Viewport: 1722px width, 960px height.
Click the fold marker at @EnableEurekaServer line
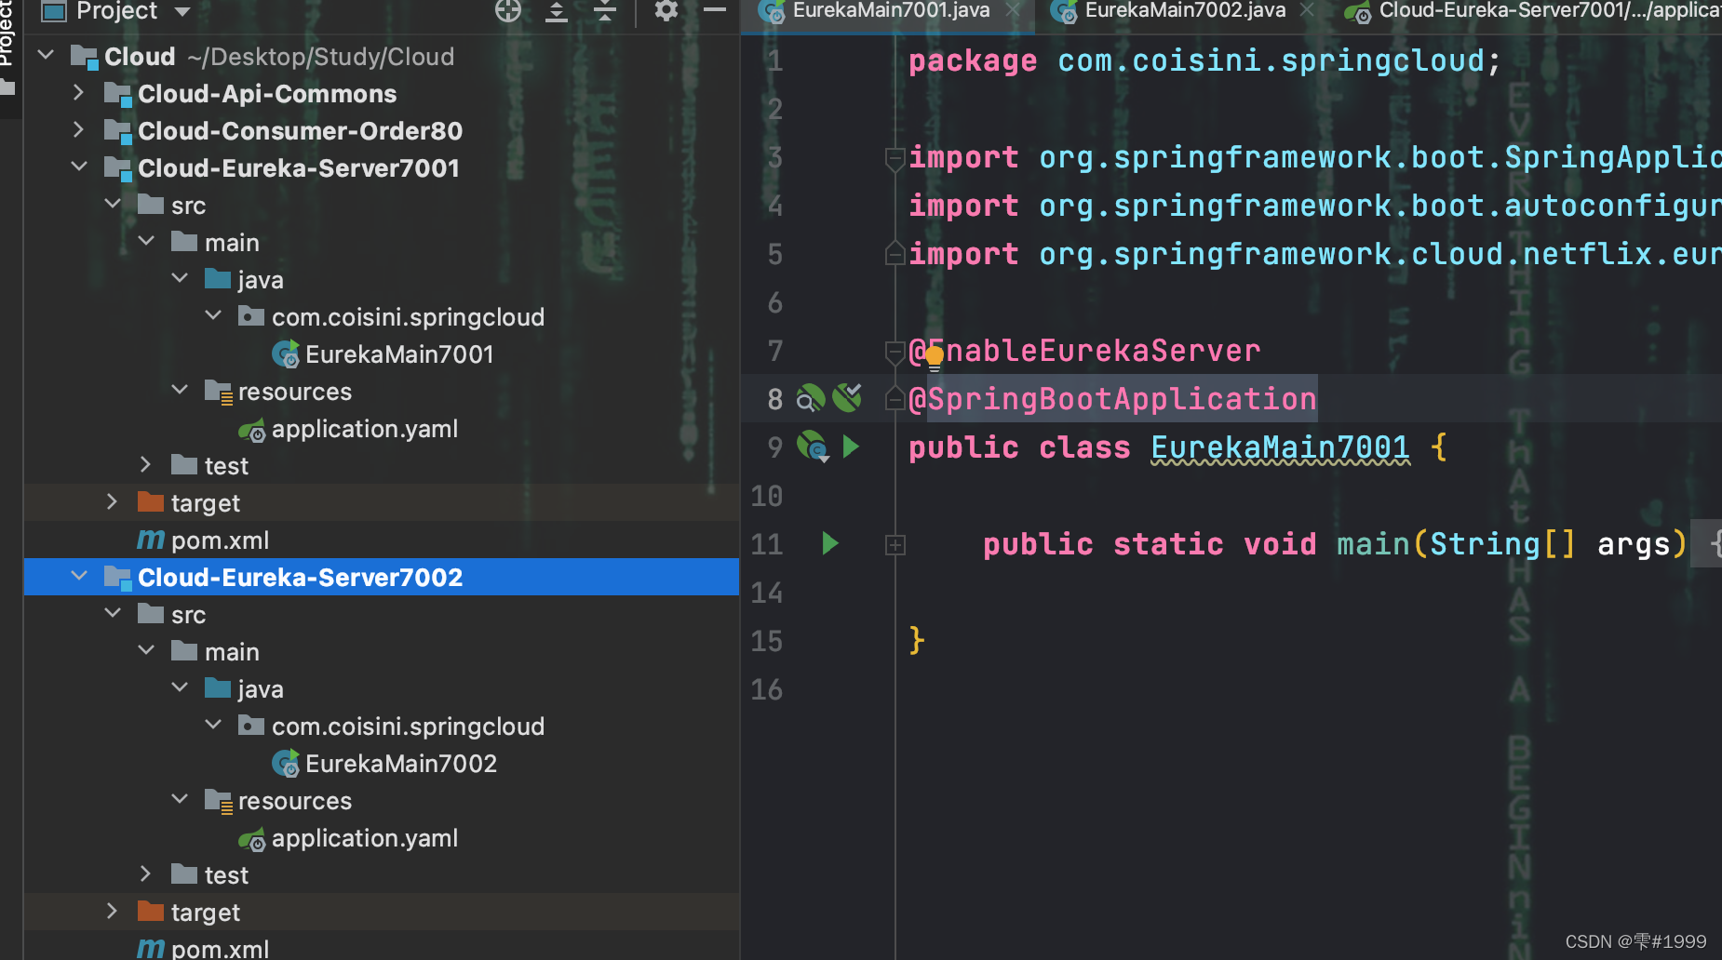895,351
